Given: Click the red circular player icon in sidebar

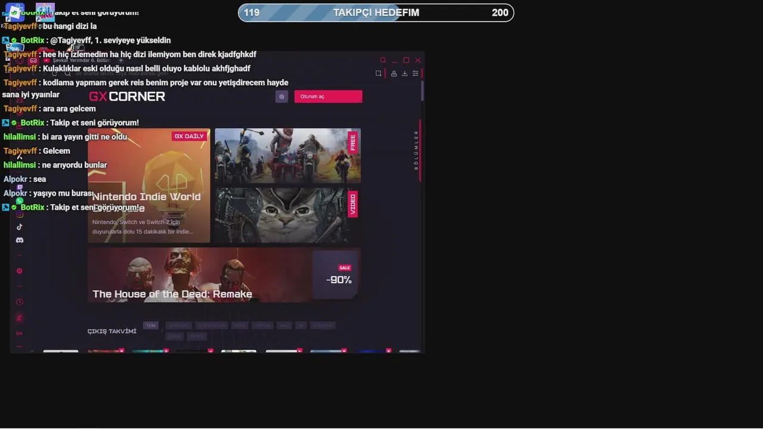Looking at the screenshot, I should point(20,271).
